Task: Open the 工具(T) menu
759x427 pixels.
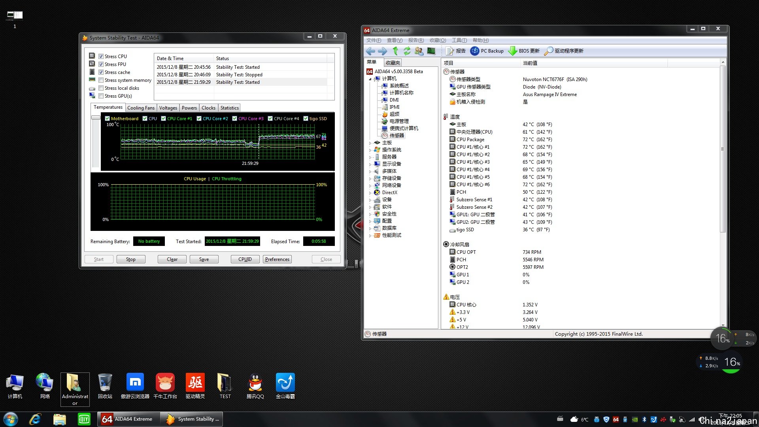Action: [x=459, y=40]
